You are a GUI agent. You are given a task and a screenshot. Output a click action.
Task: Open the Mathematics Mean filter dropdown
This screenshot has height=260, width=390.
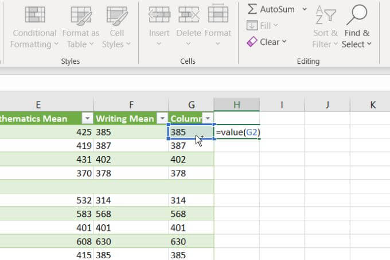[x=87, y=119]
